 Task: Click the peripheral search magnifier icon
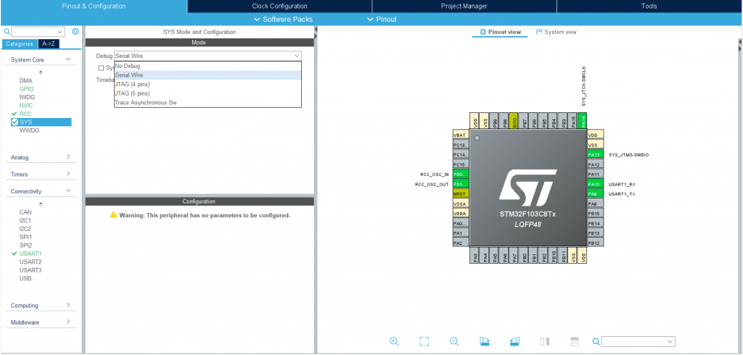click(x=7, y=32)
